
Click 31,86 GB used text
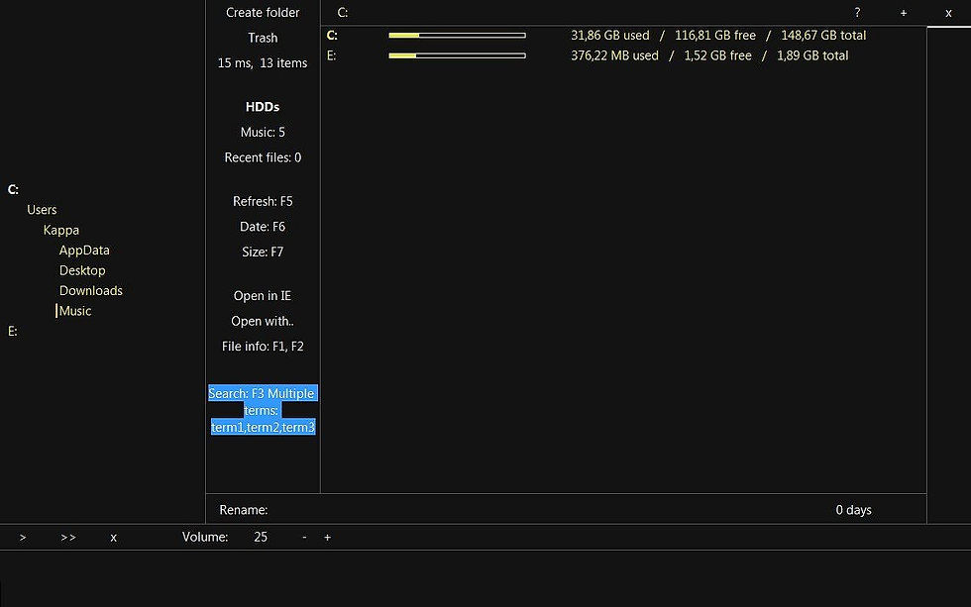[610, 36]
